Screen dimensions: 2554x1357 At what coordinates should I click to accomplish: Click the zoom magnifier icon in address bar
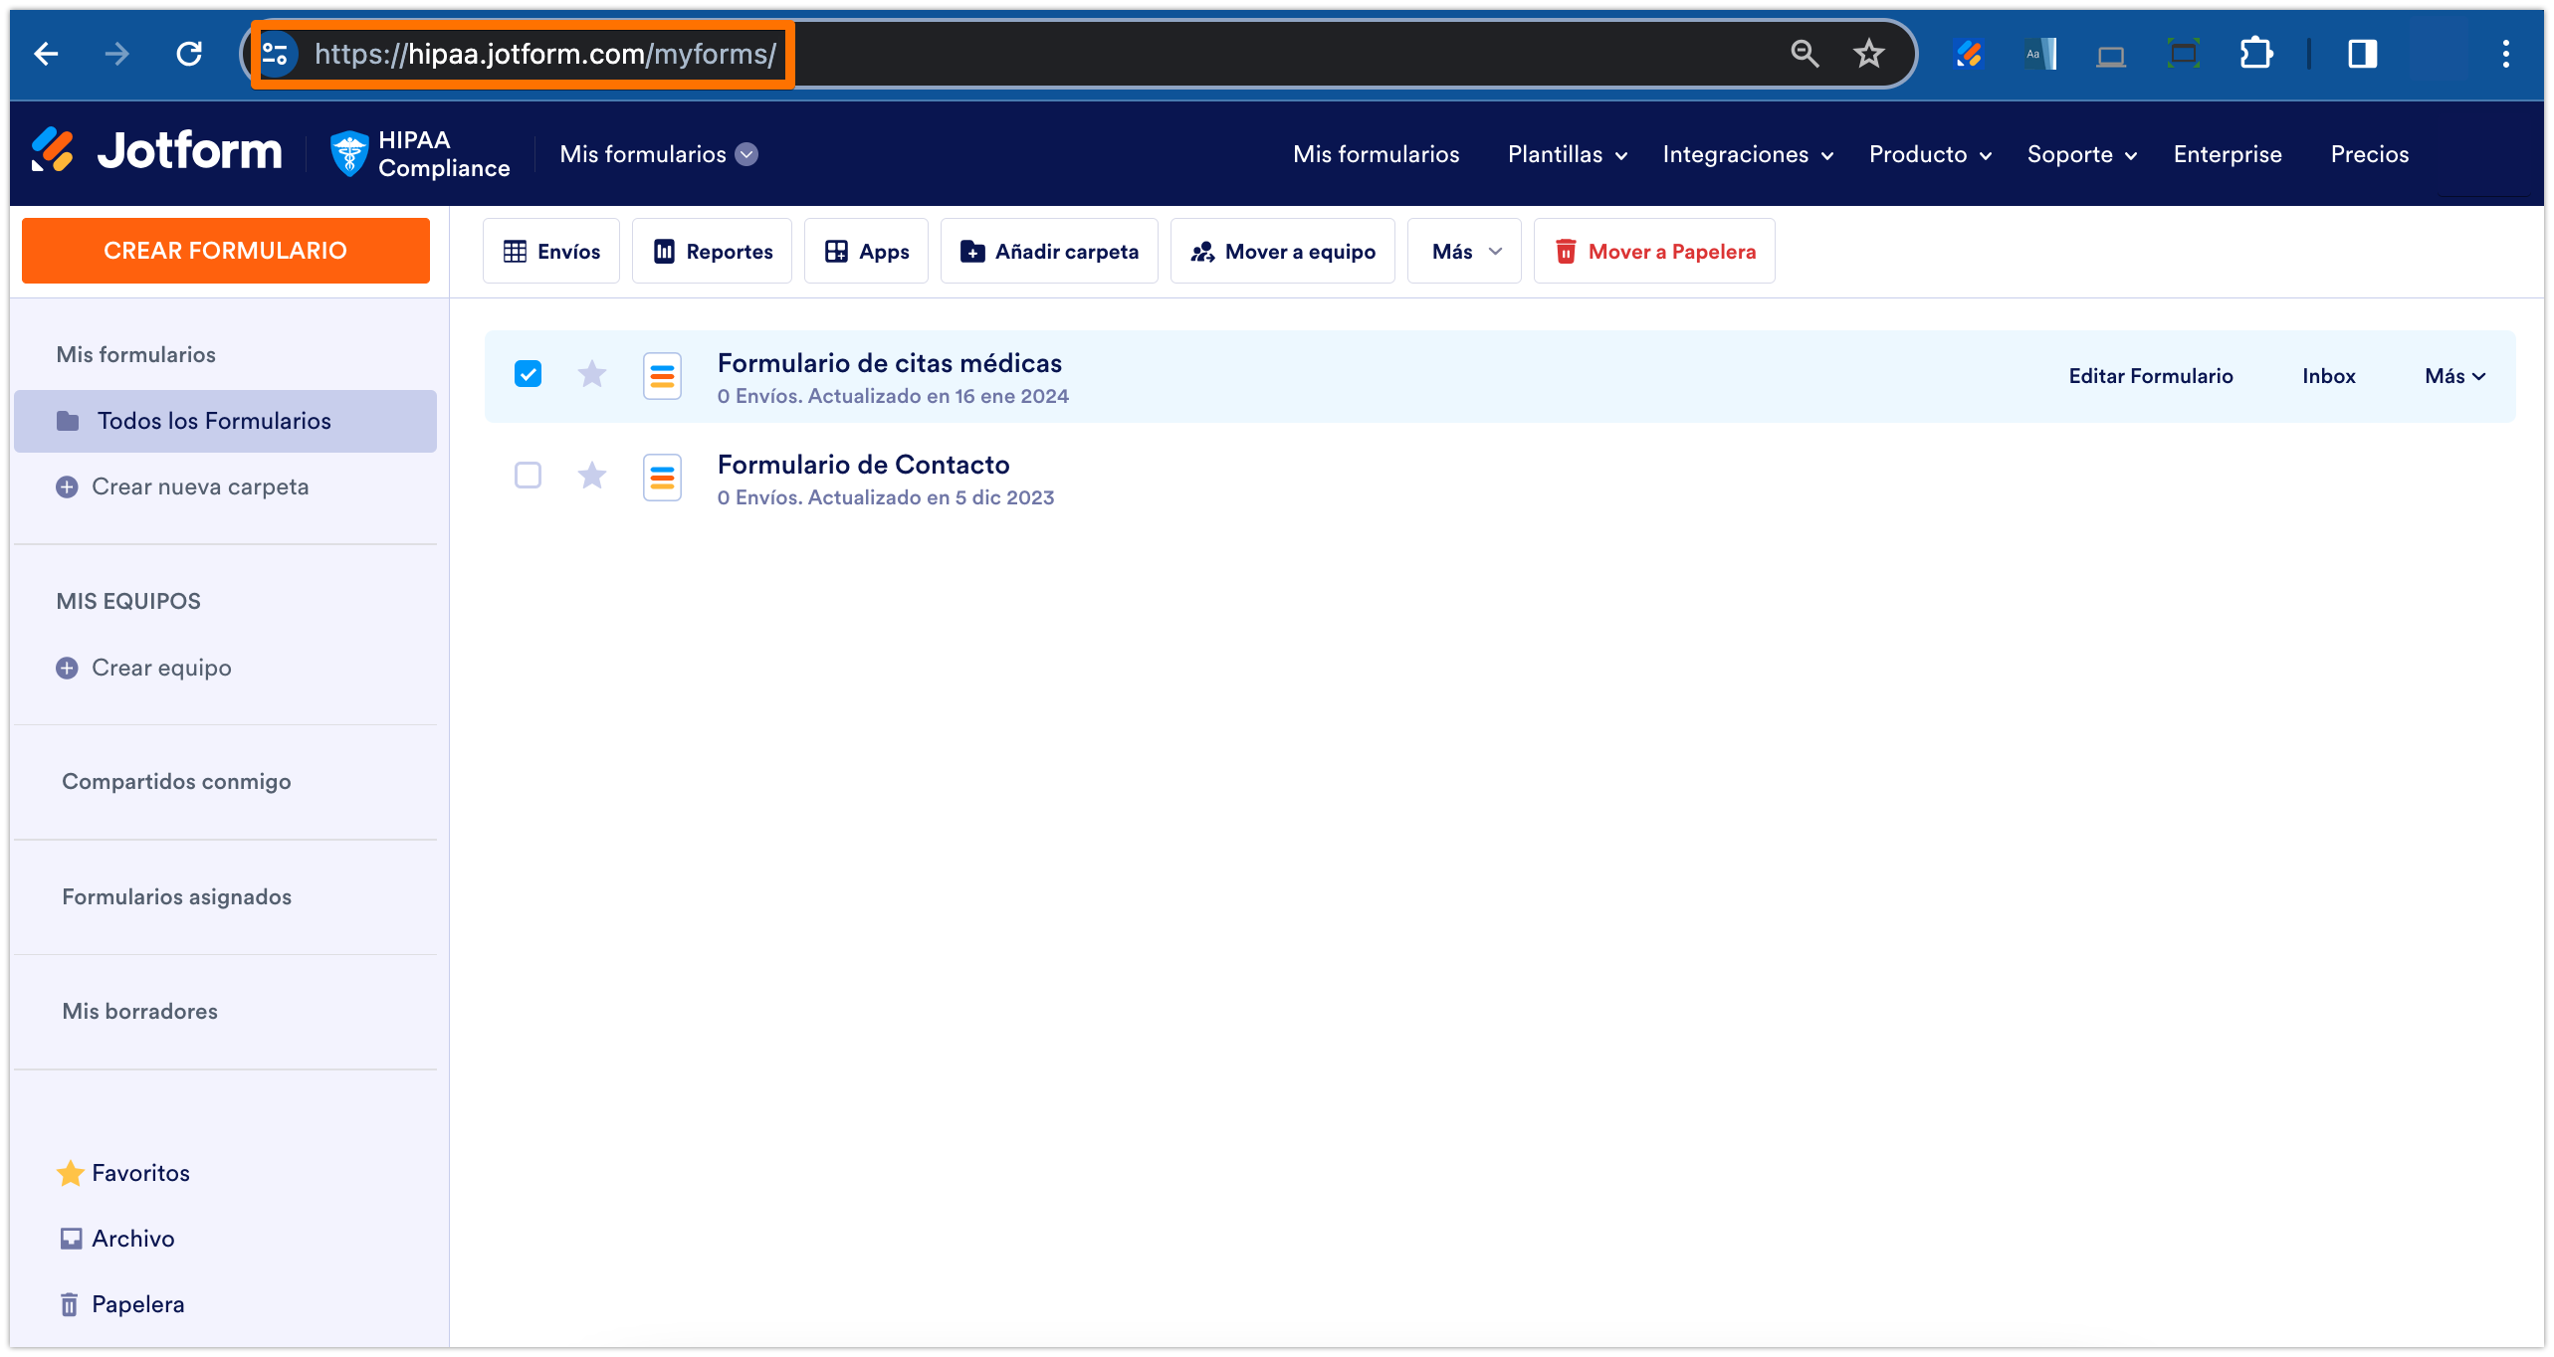coord(1805,54)
